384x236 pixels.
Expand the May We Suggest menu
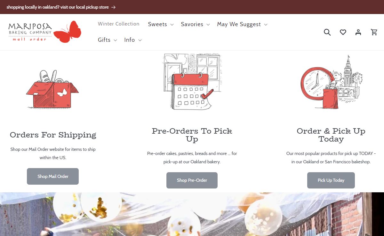pyautogui.click(x=242, y=24)
